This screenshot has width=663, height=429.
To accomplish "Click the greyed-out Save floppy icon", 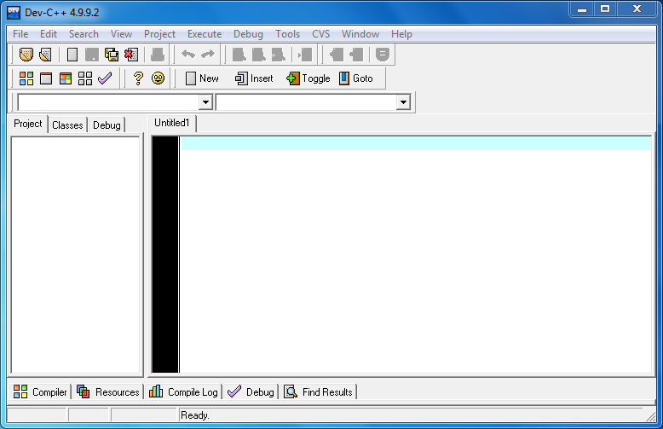I will tap(92, 55).
